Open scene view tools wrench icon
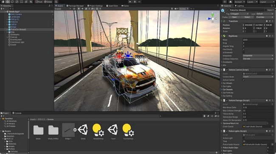This screenshot has height=154, width=276. click(x=172, y=8)
